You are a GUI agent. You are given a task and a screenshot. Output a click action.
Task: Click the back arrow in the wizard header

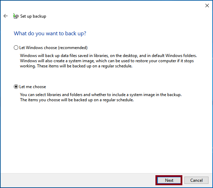point(6,16)
